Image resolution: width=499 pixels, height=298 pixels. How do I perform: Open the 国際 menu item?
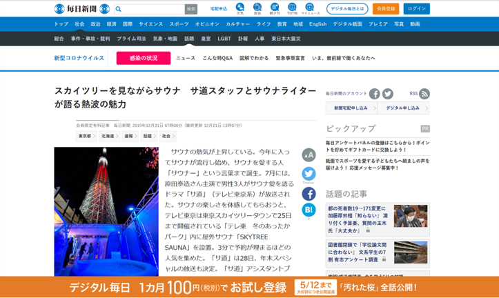[127, 24]
